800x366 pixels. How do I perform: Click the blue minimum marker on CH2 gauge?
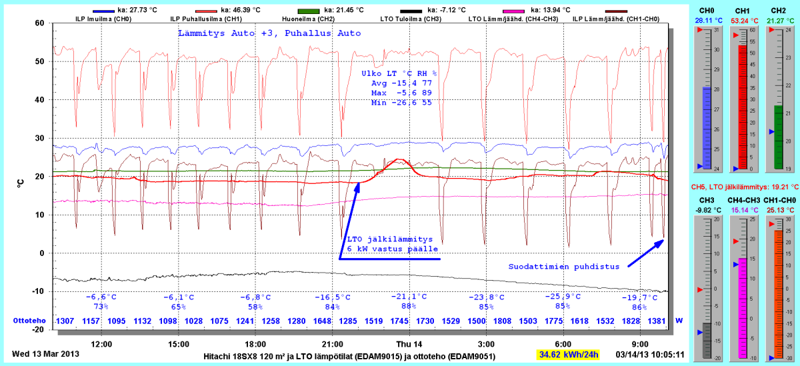click(x=771, y=132)
